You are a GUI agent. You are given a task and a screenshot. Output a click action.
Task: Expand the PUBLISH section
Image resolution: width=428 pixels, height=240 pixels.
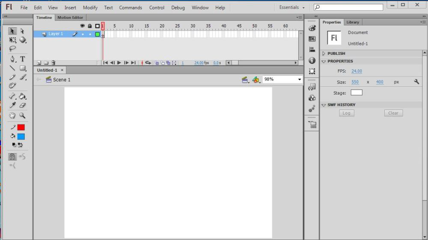(x=324, y=53)
